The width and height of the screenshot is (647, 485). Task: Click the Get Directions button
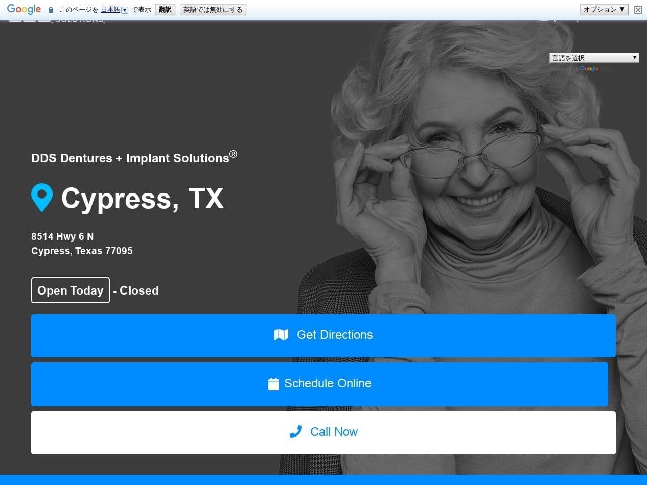[323, 335]
